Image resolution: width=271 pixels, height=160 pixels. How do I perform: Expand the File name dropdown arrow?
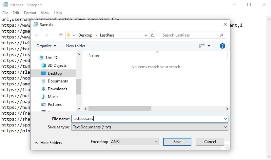(225, 119)
